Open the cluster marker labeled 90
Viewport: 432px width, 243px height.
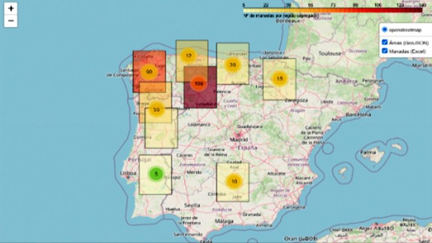tap(149, 72)
